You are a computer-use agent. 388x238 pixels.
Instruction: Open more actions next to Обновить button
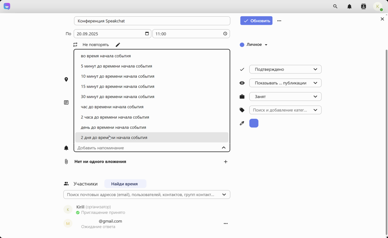coord(279,21)
